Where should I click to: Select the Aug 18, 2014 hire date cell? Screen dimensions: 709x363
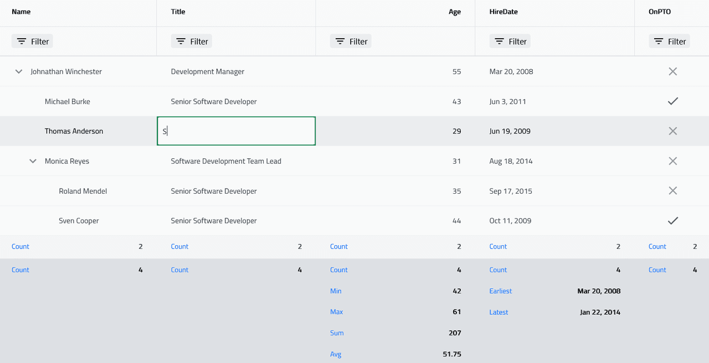[555, 161]
